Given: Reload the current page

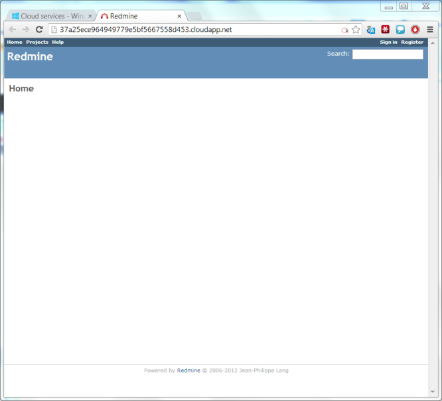Looking at the screenshot, I should (x=39, y=30).
